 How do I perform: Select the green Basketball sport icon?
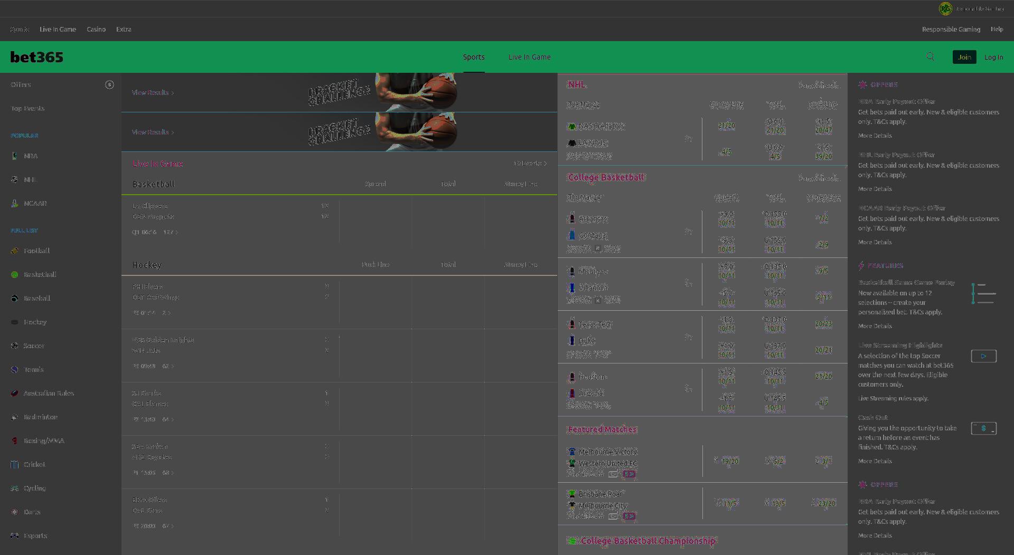pos(15,274)
